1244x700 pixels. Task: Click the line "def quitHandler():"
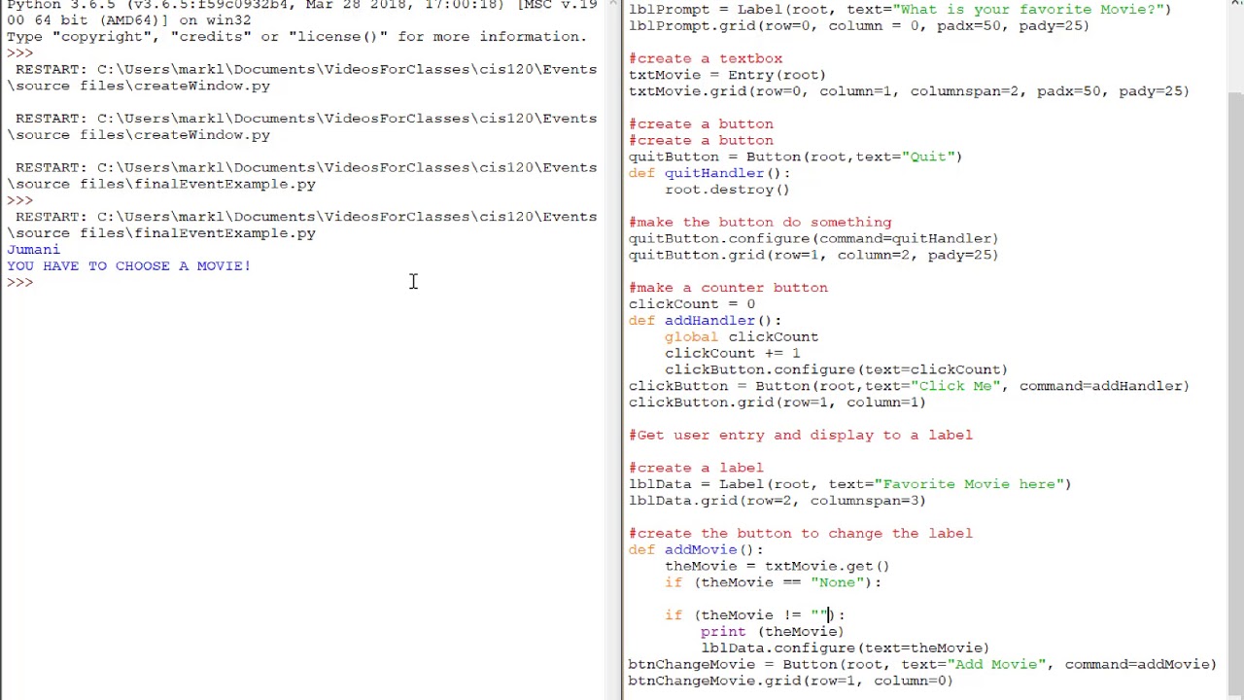[709, 173]
